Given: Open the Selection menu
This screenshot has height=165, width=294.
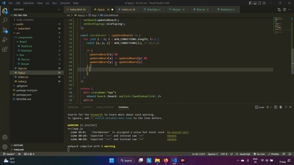Looking at the screenshot, I should [x=28, y=3].
